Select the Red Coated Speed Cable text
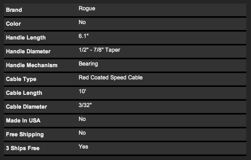Image resolution: width=251 pixels, height=160 pixels. pos(111,77)
